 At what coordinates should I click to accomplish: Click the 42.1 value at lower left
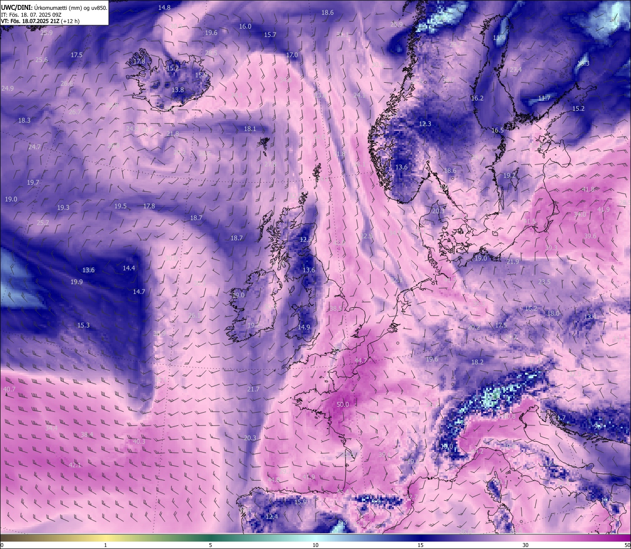[x=75, y=465]
